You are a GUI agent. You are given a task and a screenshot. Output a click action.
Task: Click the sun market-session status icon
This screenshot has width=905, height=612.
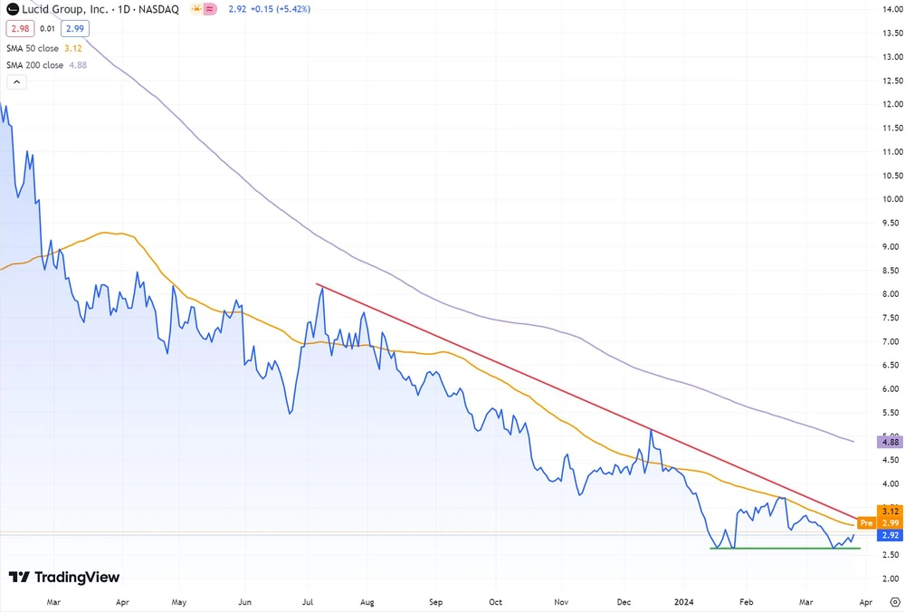coord(196,9)
